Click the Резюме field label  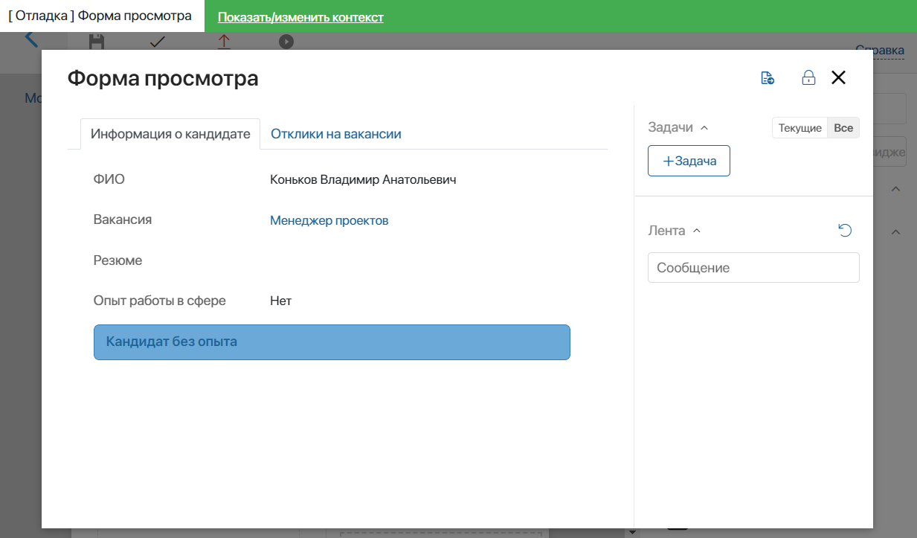pyautogui.click(x=118, y=260)
